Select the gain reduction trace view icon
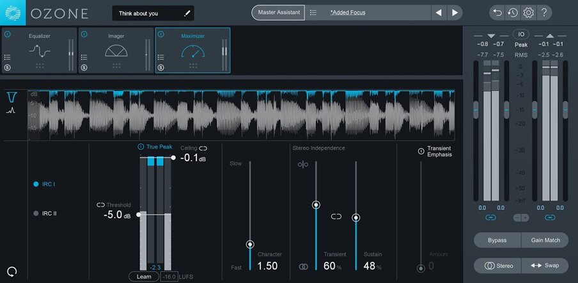This screenshot has width=578, height=283. [12, 97]
